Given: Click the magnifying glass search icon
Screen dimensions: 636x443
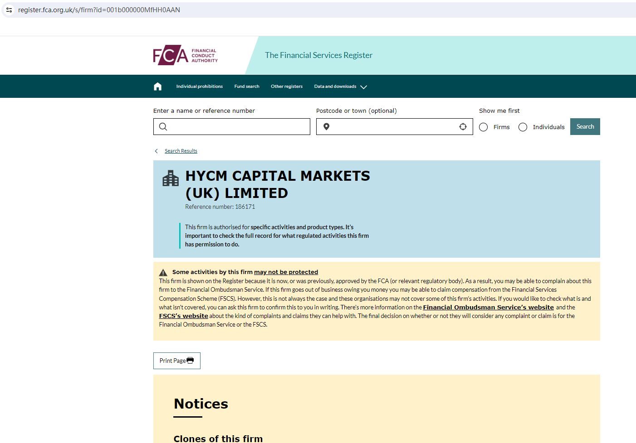Looking at the screenshot, I should click(163, 127).
